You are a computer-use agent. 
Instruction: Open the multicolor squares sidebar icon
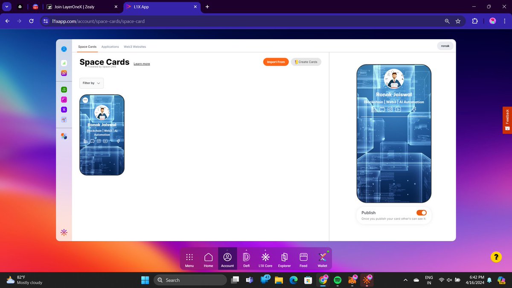click(x=64, y=136)
